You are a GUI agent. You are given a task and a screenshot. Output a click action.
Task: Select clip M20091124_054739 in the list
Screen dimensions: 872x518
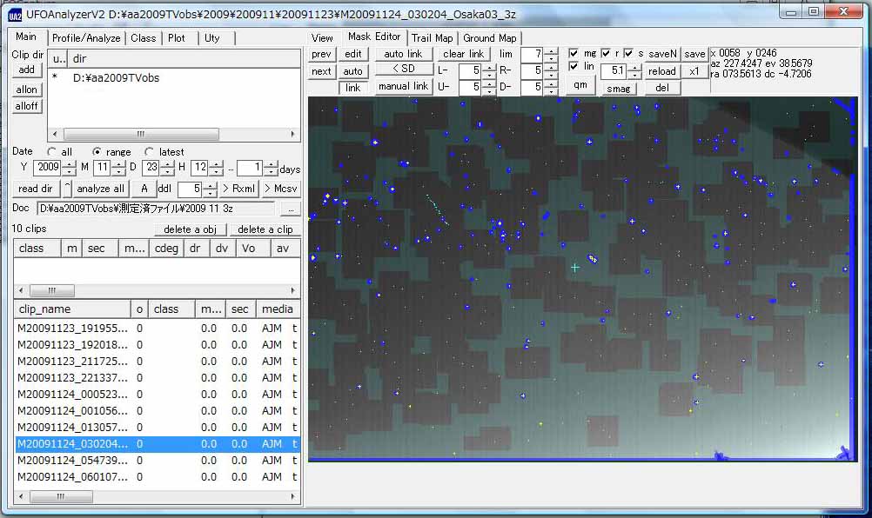(x=73, y=460)
